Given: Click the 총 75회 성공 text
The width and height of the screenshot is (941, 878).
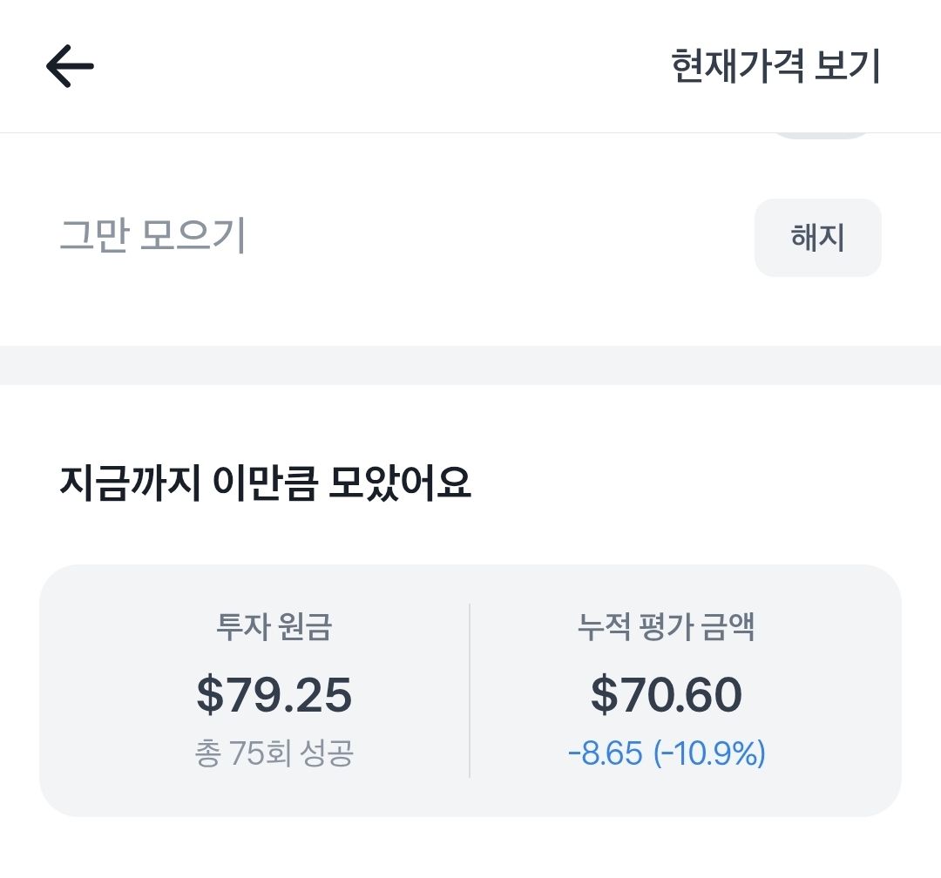Looking at the screenshot, I should coord(274,753).
